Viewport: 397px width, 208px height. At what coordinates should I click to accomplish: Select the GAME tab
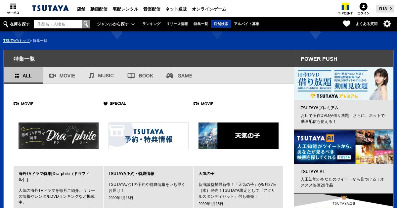[x=179, y=76]
